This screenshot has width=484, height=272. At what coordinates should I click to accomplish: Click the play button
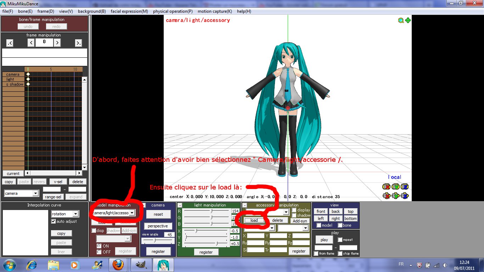pos(324,240)
